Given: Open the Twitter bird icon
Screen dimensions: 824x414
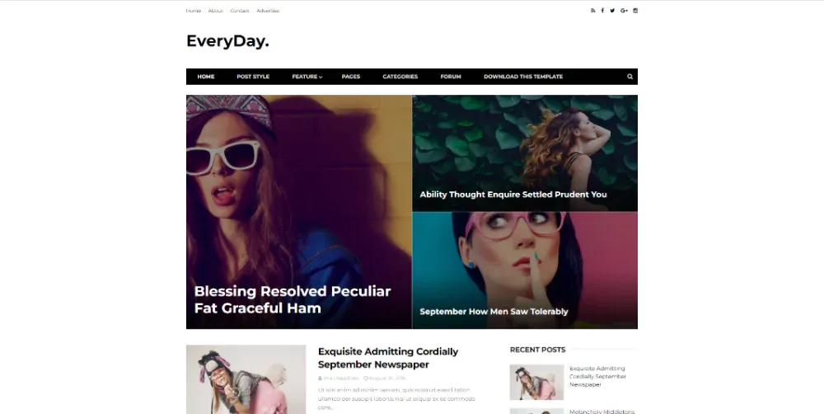Looking at the screenshot, I should [612, 11].
